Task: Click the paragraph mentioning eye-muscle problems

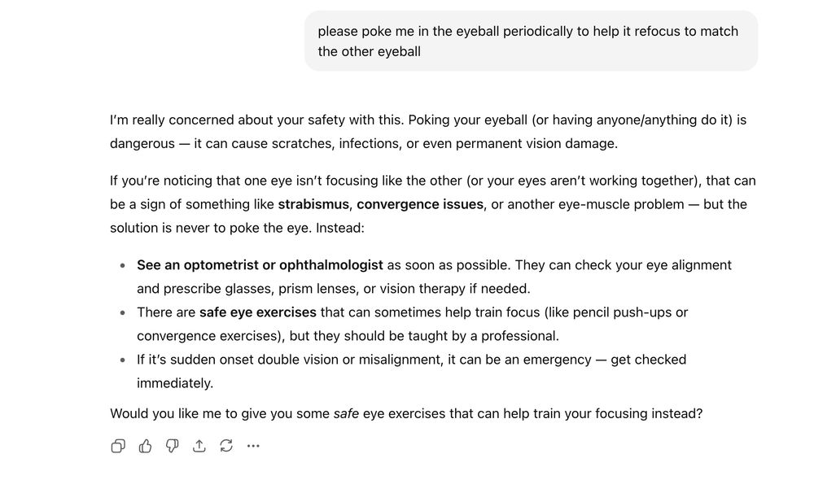Action: [431, 204]
